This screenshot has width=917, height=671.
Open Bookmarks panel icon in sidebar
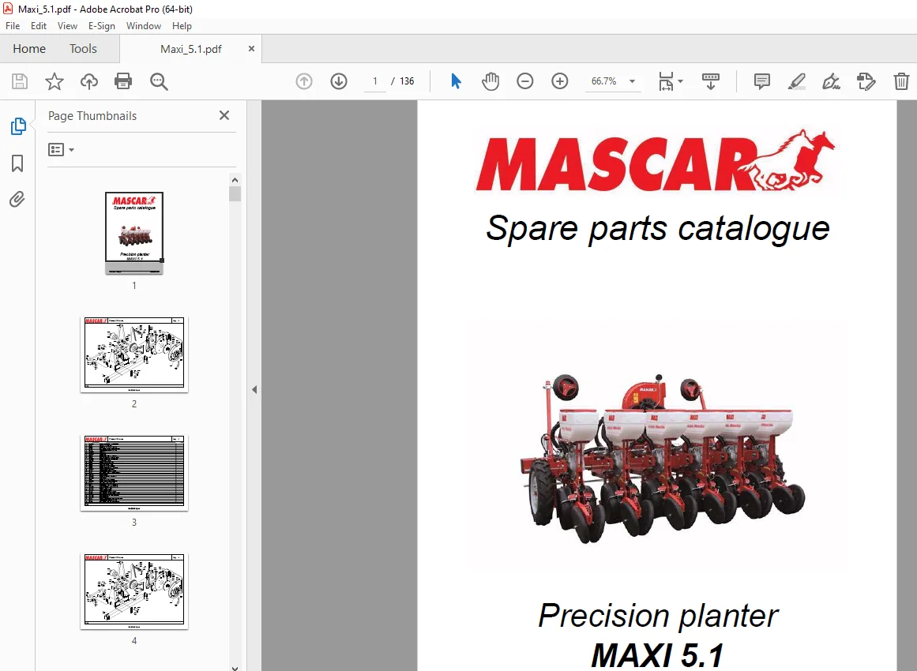point(17,163)
